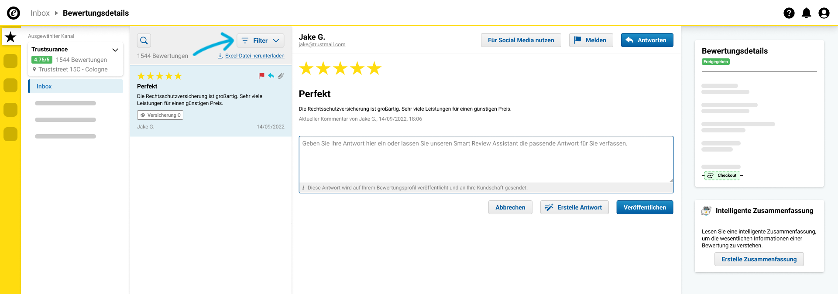Click the Versicherung C tag
Viewport: 838px width, 294px height.
pyautogui.click(x=160, y=115)
